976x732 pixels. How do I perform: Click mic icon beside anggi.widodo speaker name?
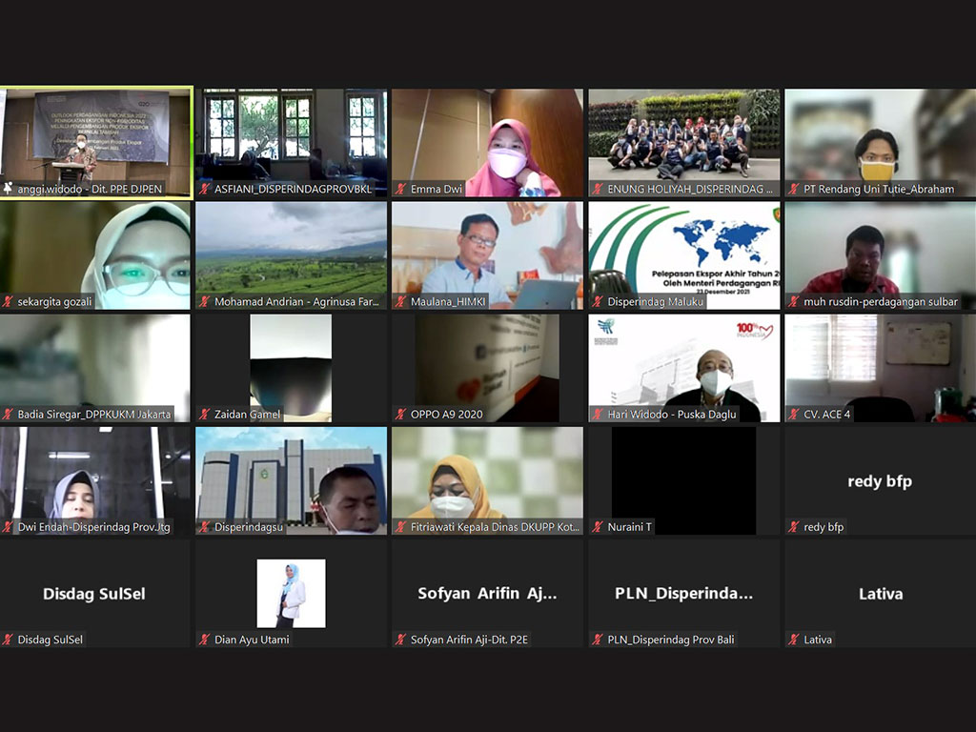[9, 190]
